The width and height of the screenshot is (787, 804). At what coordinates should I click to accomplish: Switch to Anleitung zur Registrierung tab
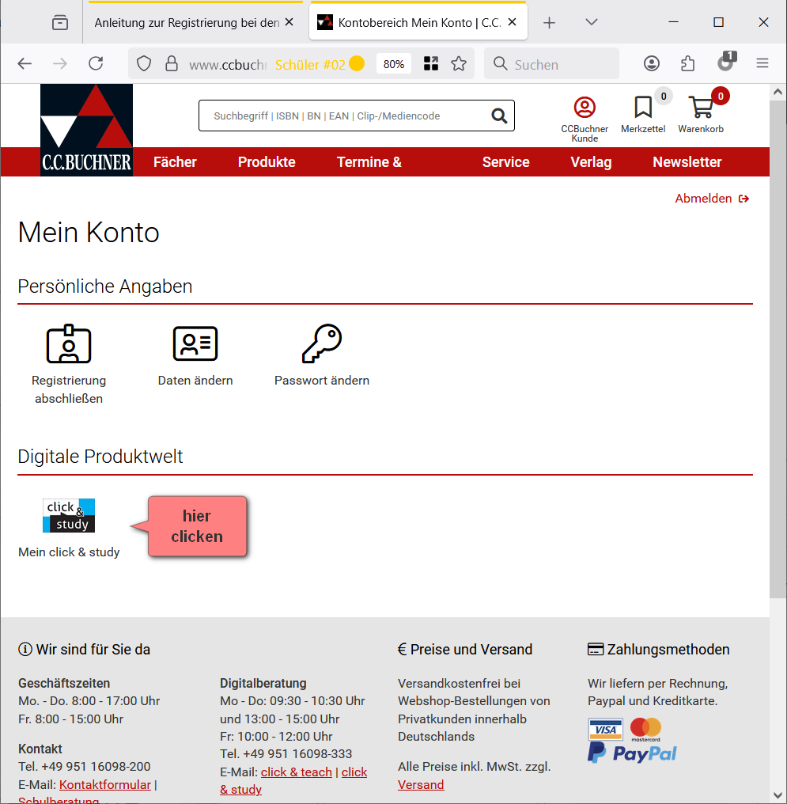187,23
